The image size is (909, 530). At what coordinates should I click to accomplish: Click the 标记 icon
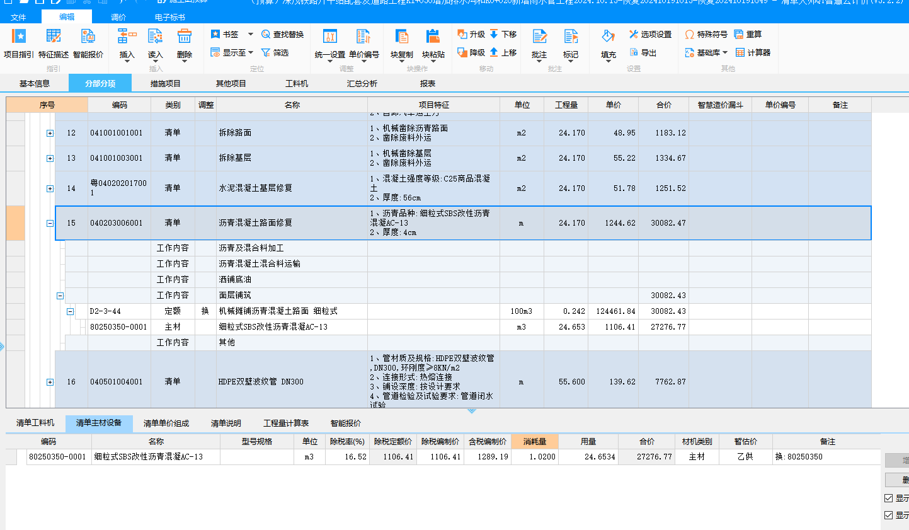[x=571, y=37]
